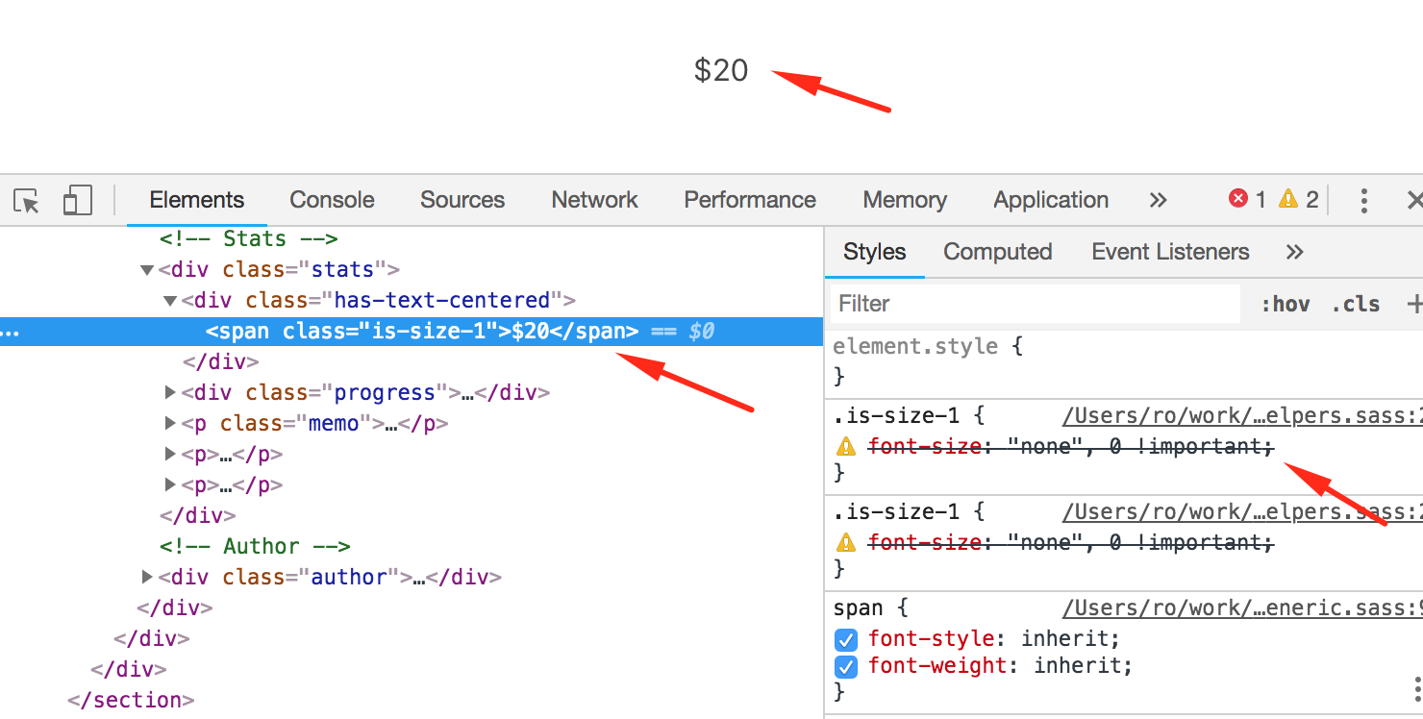1423x719 pixels.
Task: Select the span class is-size-1 row
Action: tap(412, 332)
